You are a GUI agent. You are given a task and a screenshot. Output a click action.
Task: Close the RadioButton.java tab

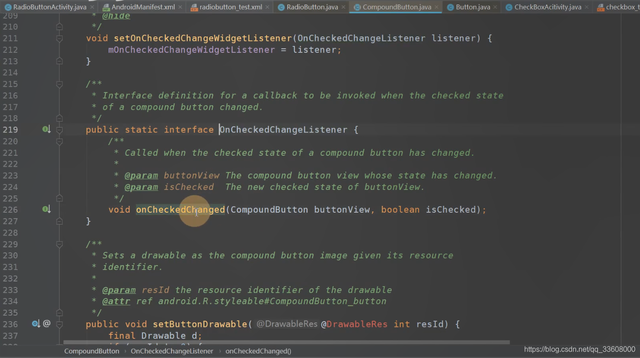(343, 7)
